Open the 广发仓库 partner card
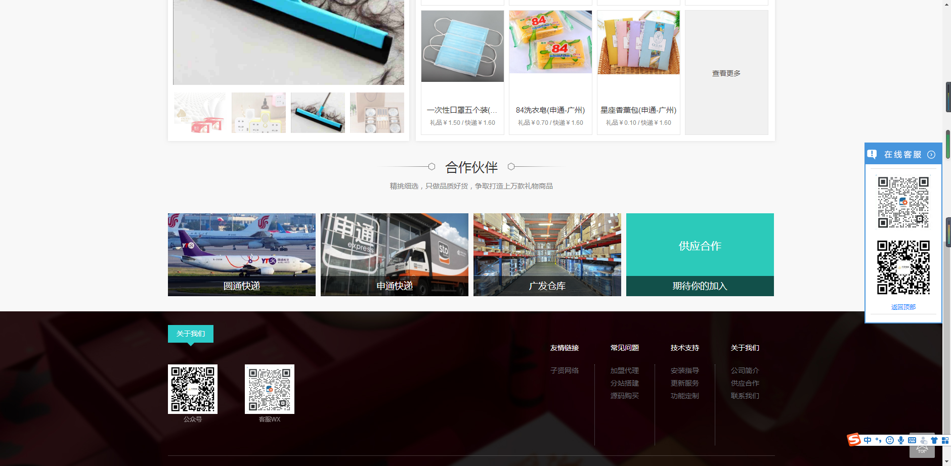This screenshot has height=466, width=951. [547, 255]
